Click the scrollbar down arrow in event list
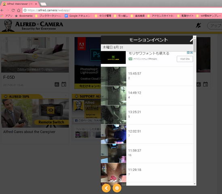This screenshot has height=194, width=222. (195, 184)
